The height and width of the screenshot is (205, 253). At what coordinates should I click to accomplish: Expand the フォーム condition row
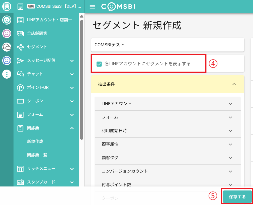coord(168,117)
